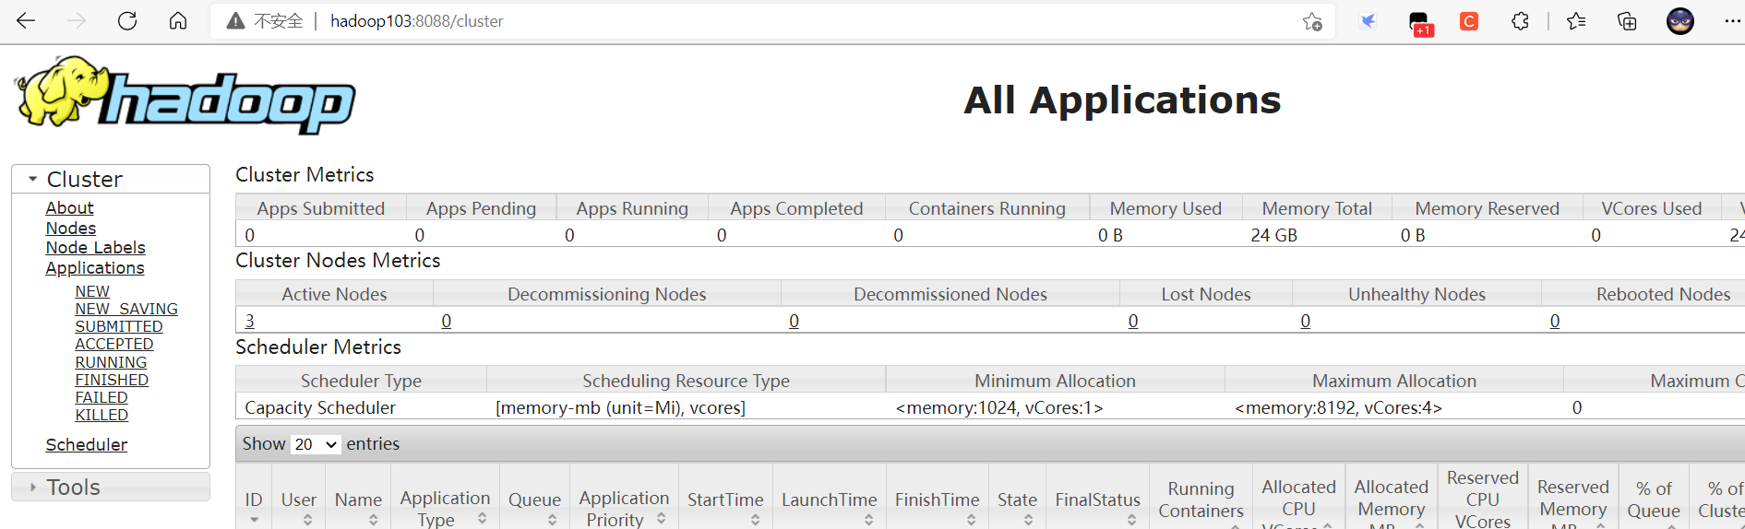Open the blue bird extension
The image size is (1745, 529).
pyautogui.click(x=1368, y=21)
